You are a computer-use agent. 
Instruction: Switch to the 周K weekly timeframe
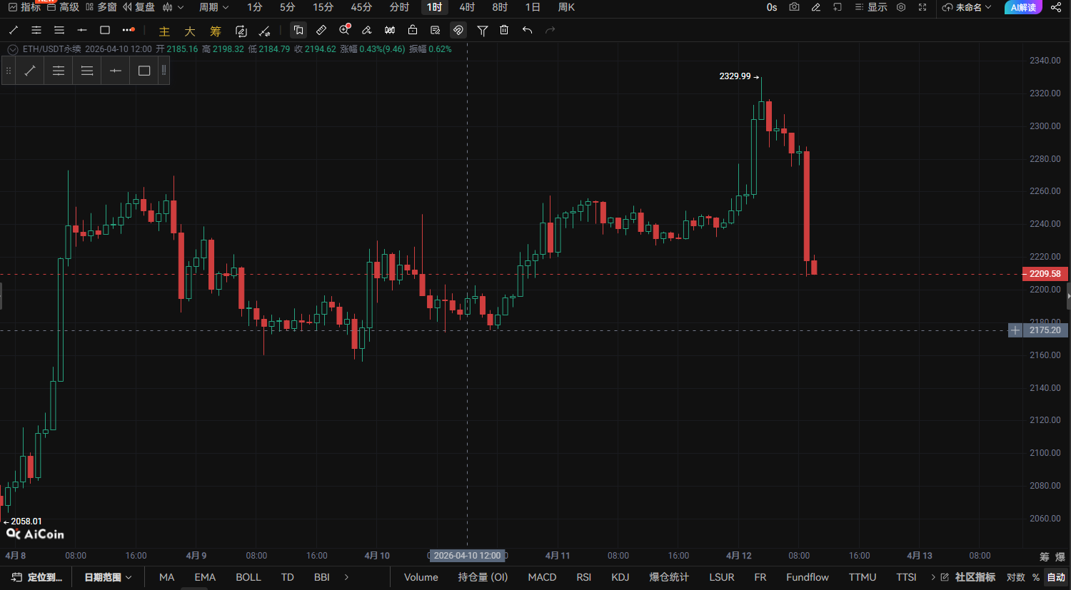click(566, 7)
